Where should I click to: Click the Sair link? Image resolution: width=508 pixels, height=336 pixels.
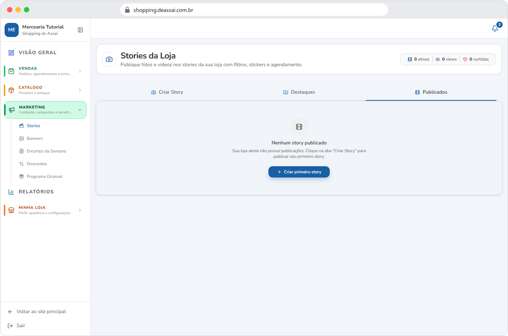[x=21, y=326]
